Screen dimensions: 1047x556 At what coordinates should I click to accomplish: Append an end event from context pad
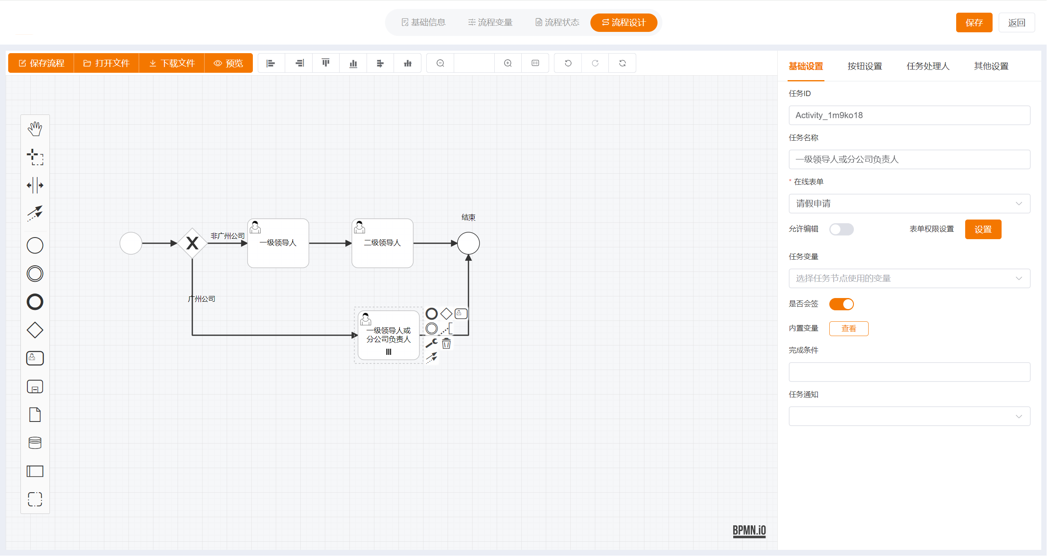pyautogui.click(x=432, y=314)
